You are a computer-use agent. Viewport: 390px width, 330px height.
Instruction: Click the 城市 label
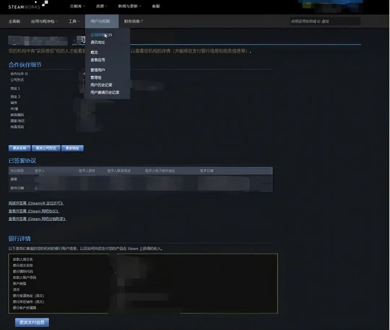coord(14,103)
